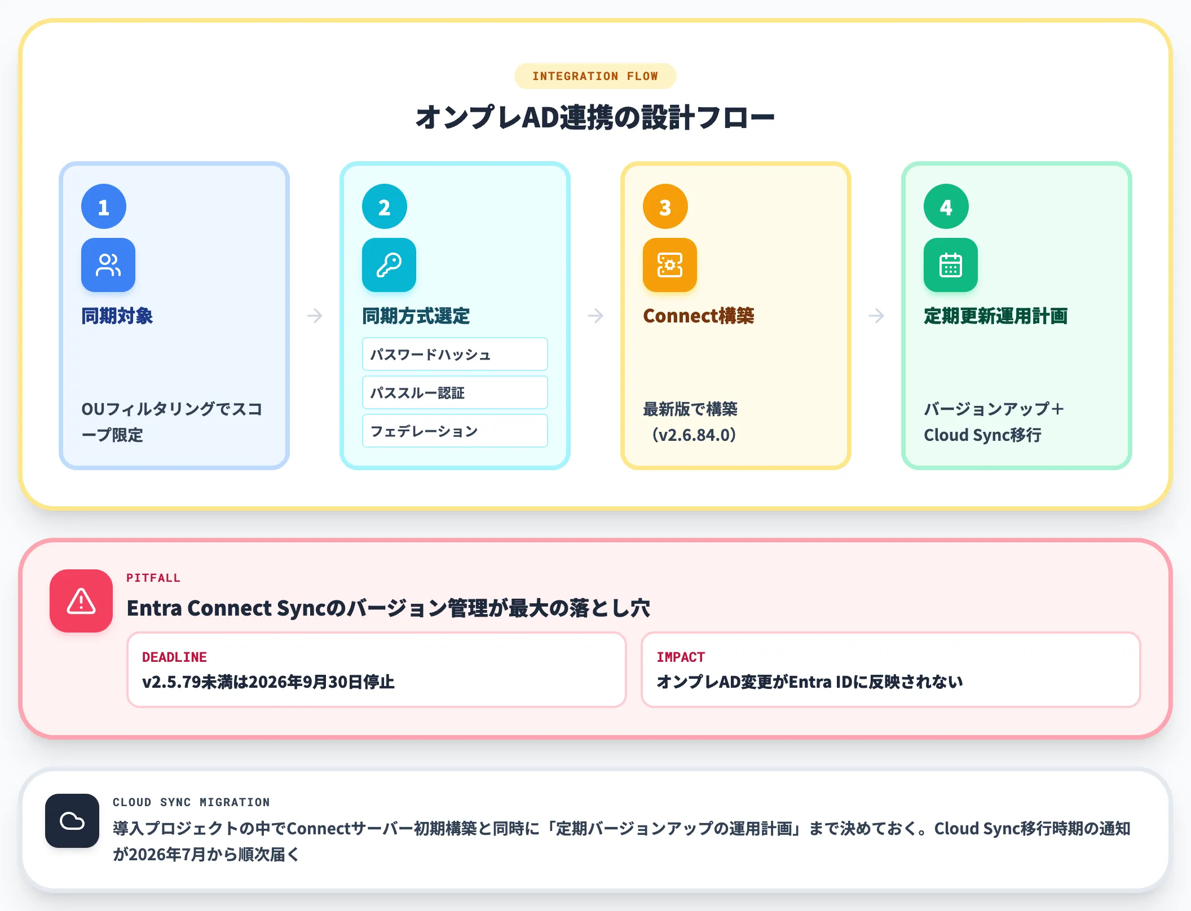Select the パススルー認証 option
1191x911 pixels.
455,392
